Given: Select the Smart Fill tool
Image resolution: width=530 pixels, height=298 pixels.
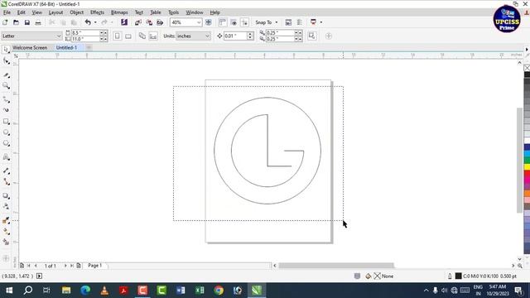Looking at the screenshot, I should 6,242.
